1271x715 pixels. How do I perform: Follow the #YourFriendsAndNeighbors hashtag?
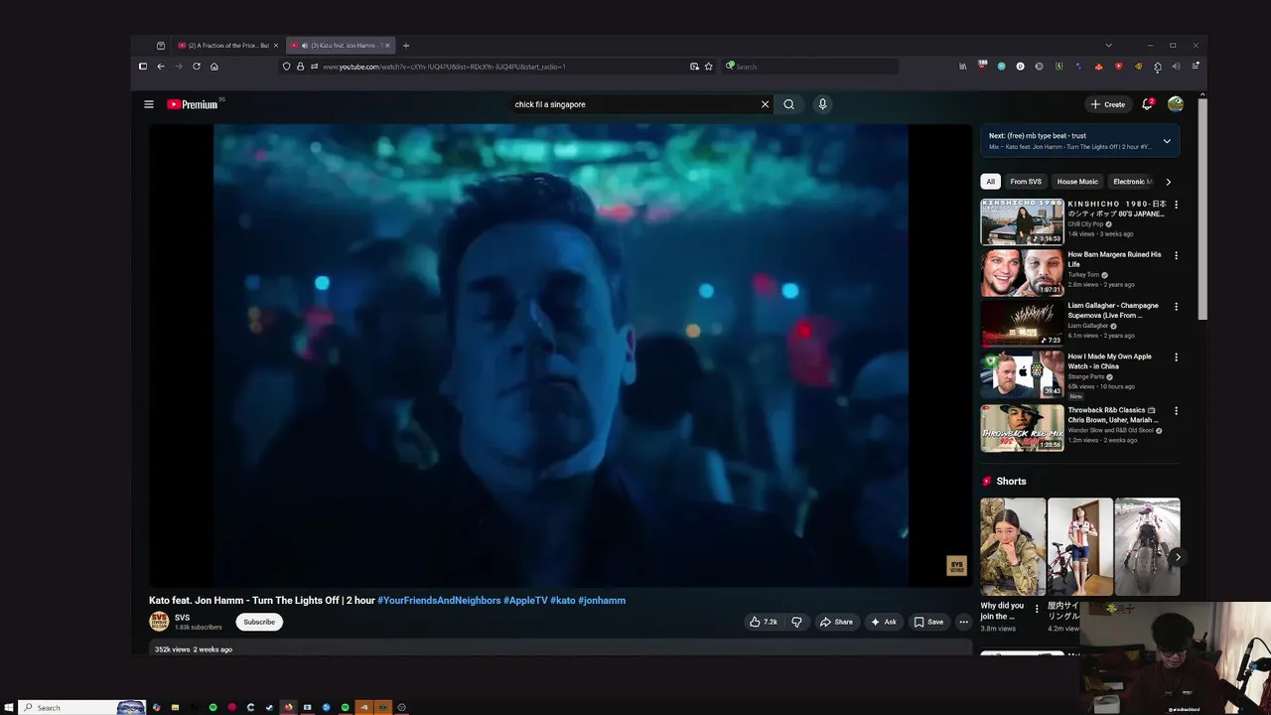pyautogui.click(x=439, y=601)
